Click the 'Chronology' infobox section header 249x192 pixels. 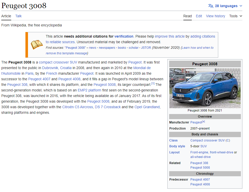pos(205,174)
